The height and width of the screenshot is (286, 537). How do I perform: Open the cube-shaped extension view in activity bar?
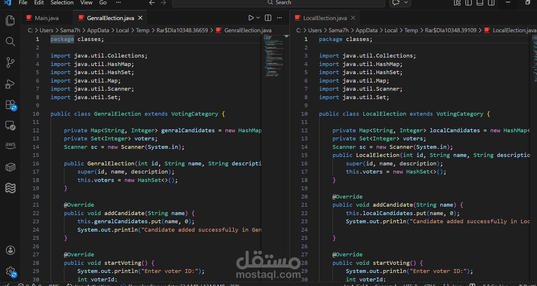[x=10, y=167]
